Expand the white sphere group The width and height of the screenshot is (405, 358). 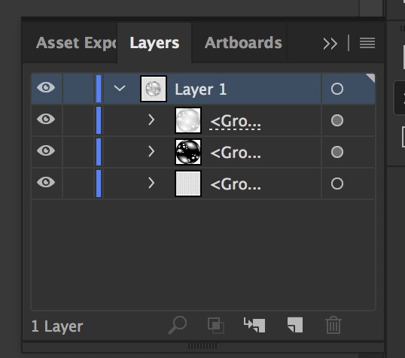[x=151, y=120]
